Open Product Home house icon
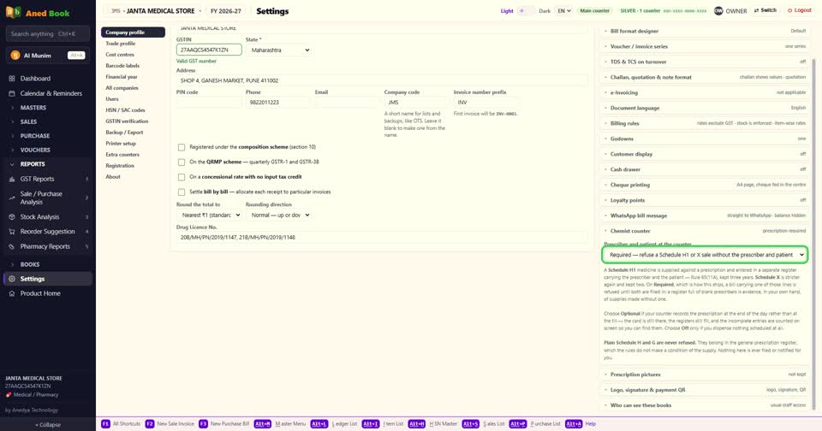Image resolution: width=822 pixels, height=431 pixels. (x=11, y=294)
